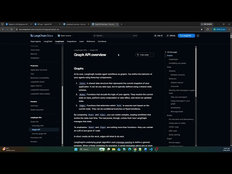Jump to Node caching in On this page
Screen dimensions: 232x174
click(x=174, y=135)
